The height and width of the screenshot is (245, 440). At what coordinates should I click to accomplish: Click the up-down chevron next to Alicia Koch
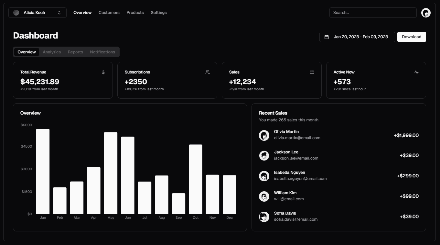click(x=59, y=13)
